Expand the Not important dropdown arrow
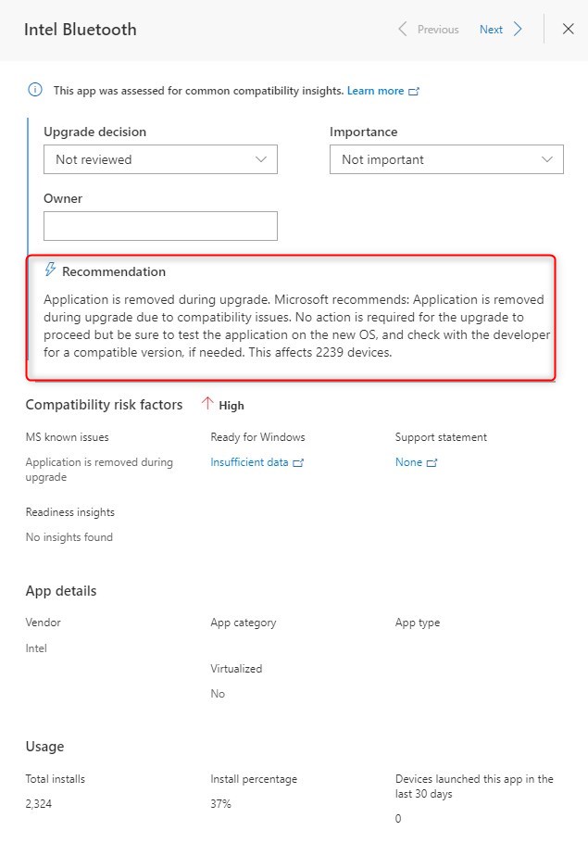The height and width of the screenshot is (843, 588). click(547, 159)
